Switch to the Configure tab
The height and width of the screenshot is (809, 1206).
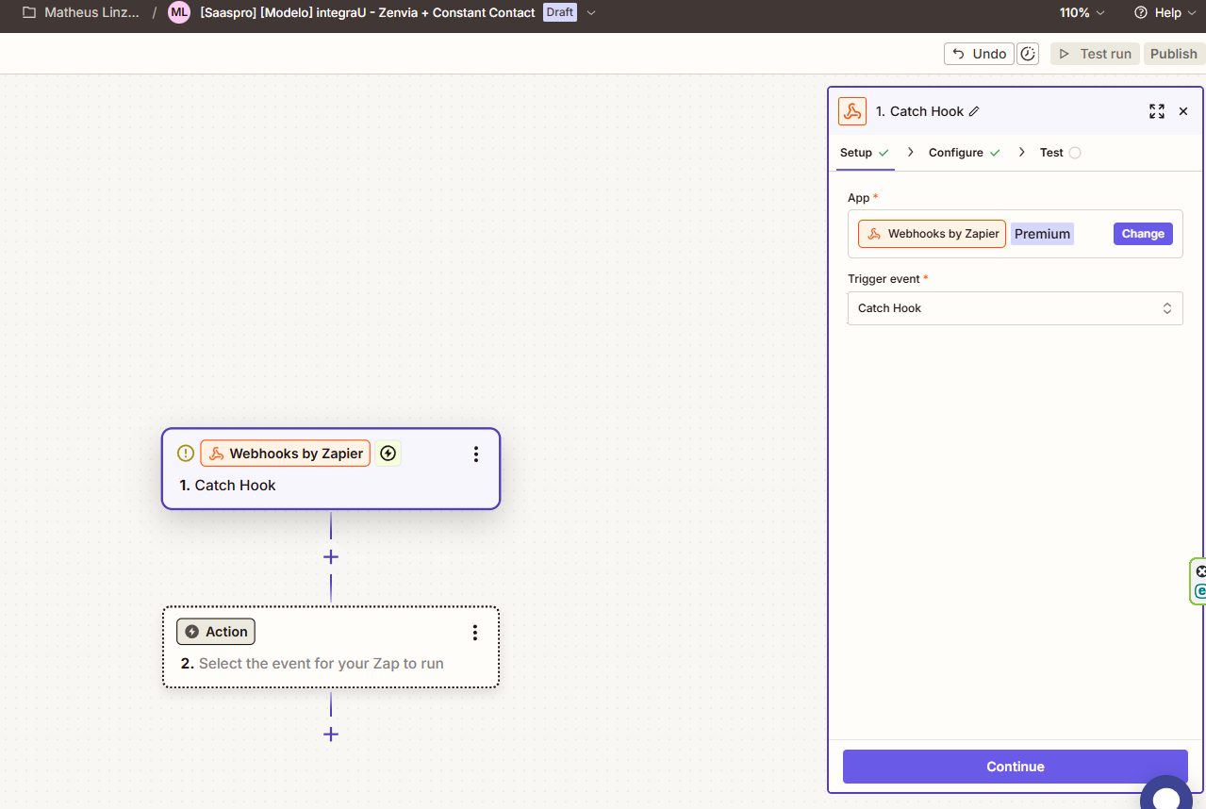955,153
